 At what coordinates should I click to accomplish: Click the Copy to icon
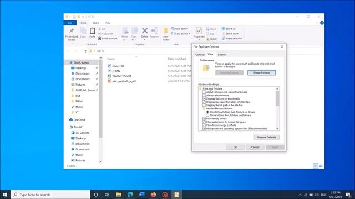pyautogui.click(x=134, y=31)
